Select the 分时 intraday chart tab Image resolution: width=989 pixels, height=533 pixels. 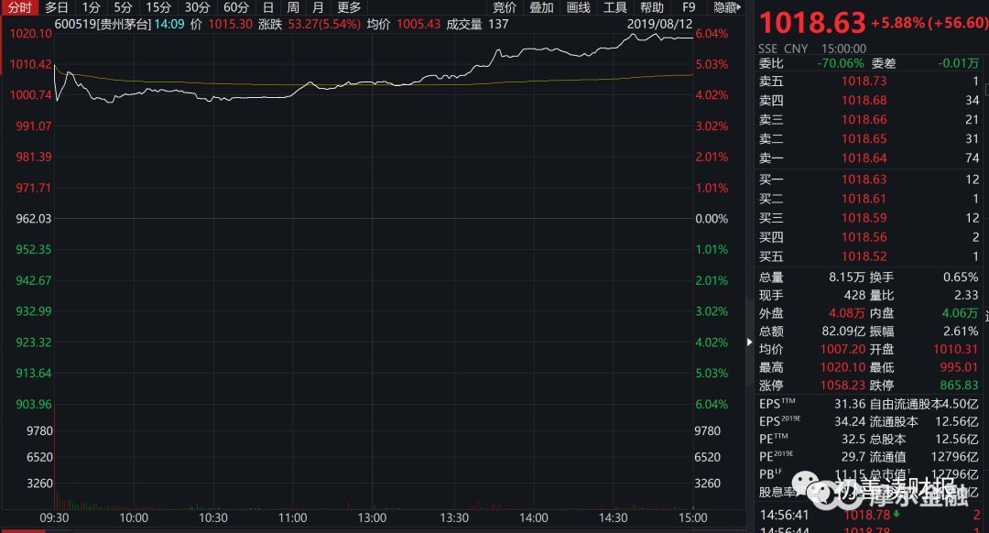click(20, 7)
